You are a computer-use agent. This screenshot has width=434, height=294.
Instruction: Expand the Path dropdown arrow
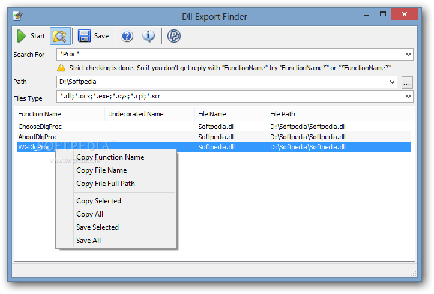392,82
